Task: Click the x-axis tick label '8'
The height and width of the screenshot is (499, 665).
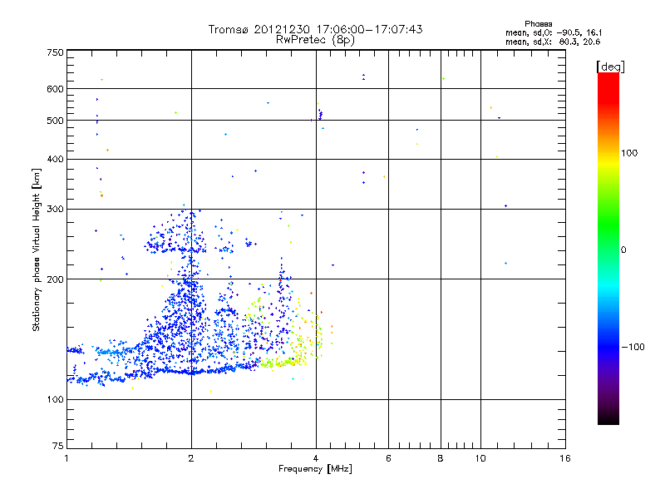Action: pyautogui.click(x=441, y=458)
